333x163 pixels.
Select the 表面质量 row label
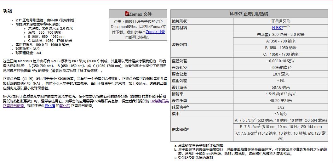click(x=180, y=101)
